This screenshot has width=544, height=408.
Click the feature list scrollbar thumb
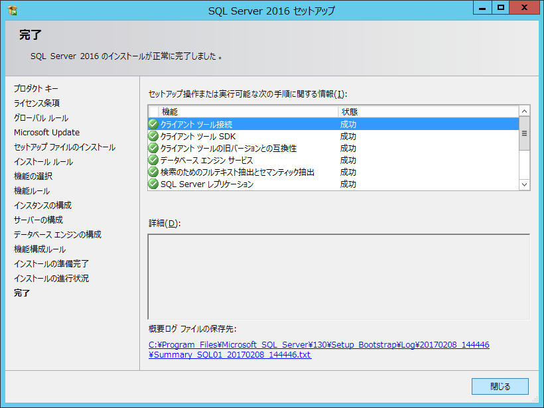[524, 133]
